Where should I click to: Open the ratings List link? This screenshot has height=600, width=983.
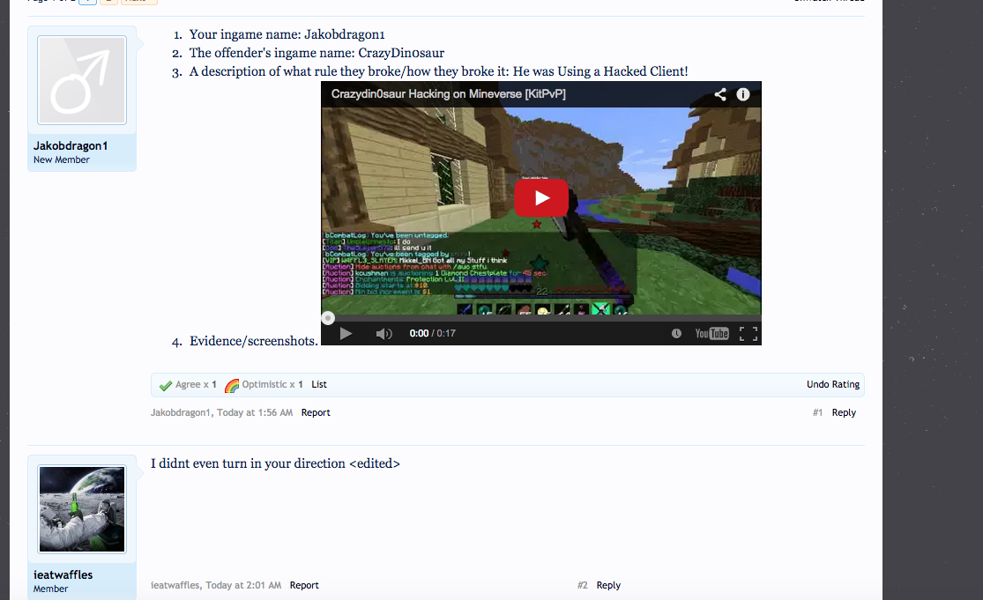(319, 384)
